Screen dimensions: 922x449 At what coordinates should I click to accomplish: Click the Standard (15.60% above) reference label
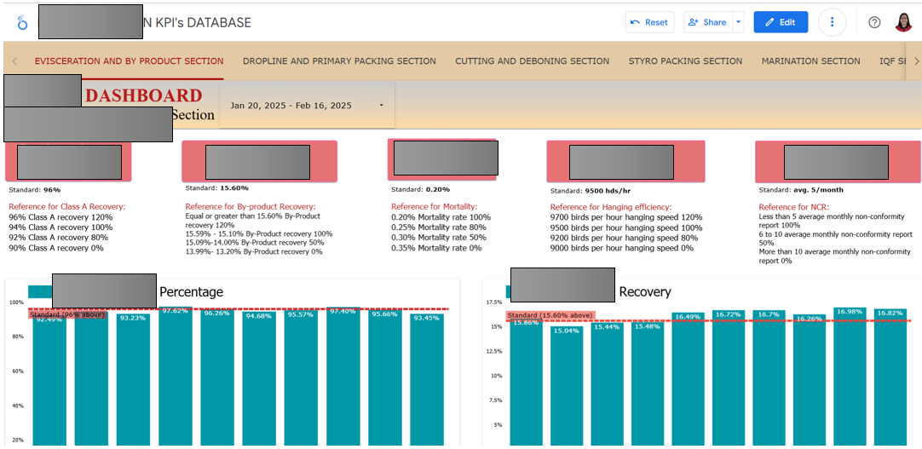pyautogui.click(x=551, y=315)
